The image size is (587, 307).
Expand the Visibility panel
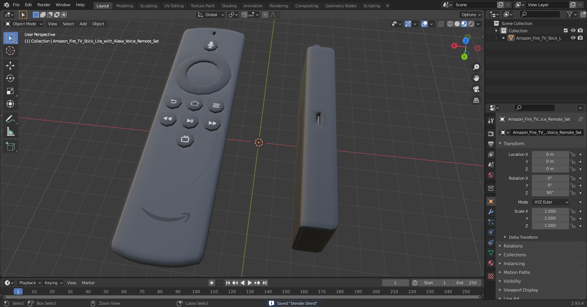pos(512,281)
